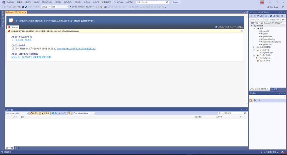The height and width of the screenshot is (155, 287).
Task: Click Windows フォームのデザイン時エラー一覧 link
Action: (76, 49)
